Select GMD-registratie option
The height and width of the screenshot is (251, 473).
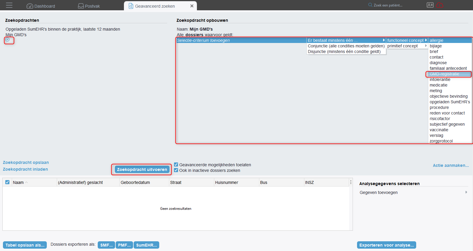(x=450, y=74)
